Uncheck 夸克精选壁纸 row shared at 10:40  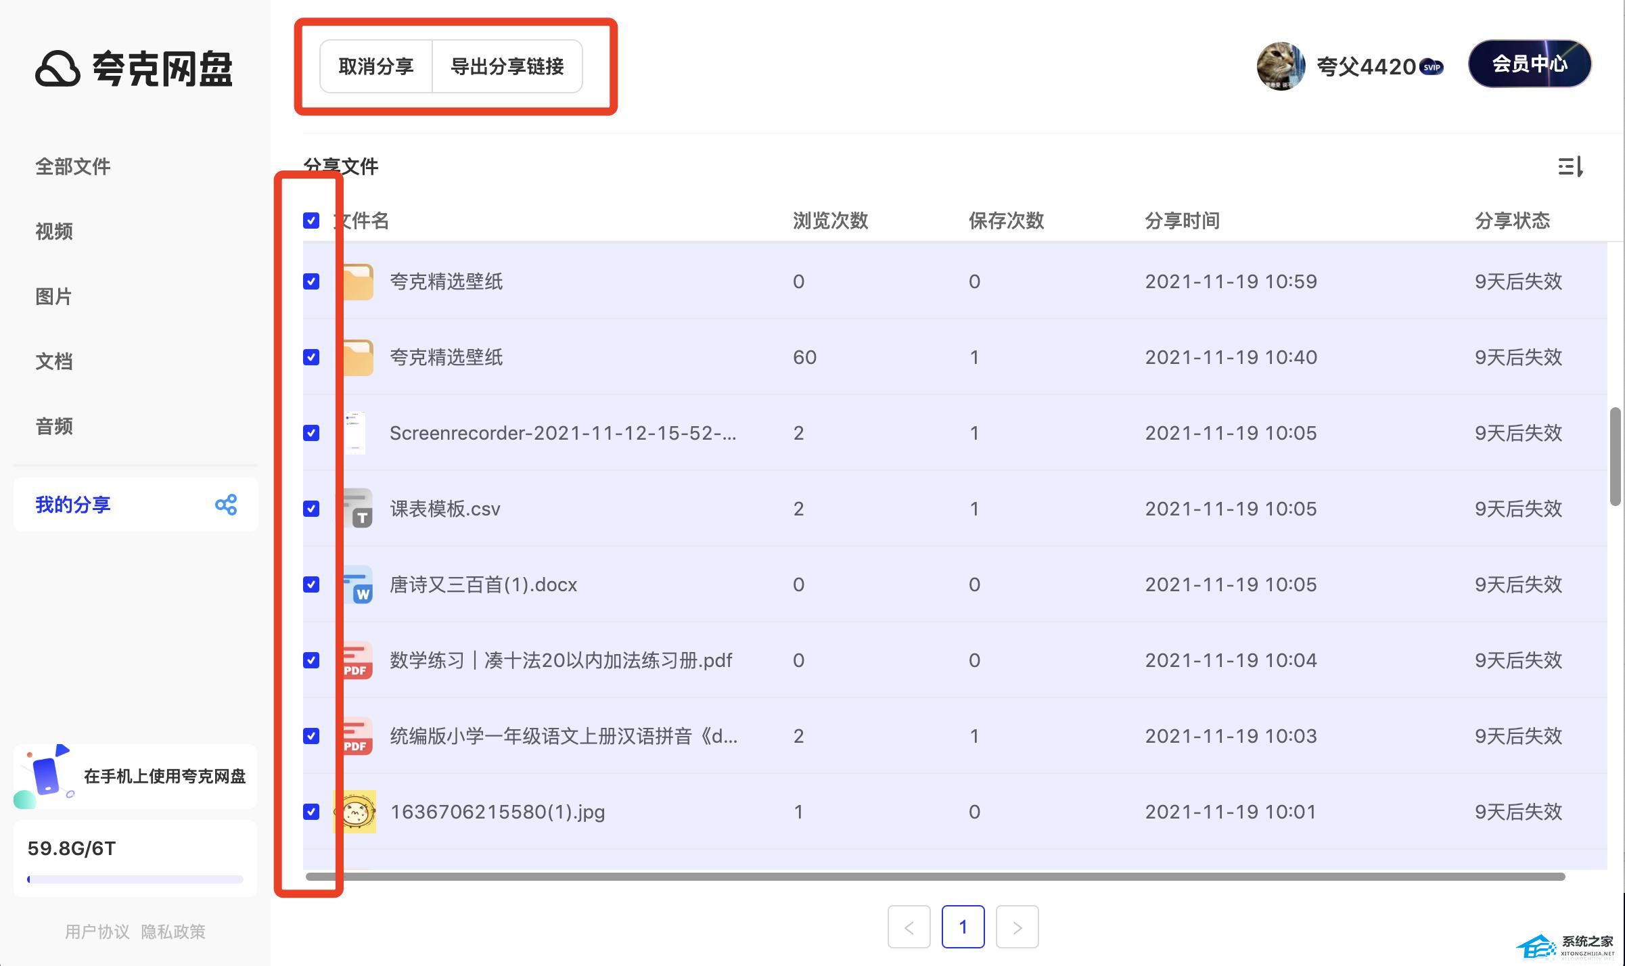[311, 357]
